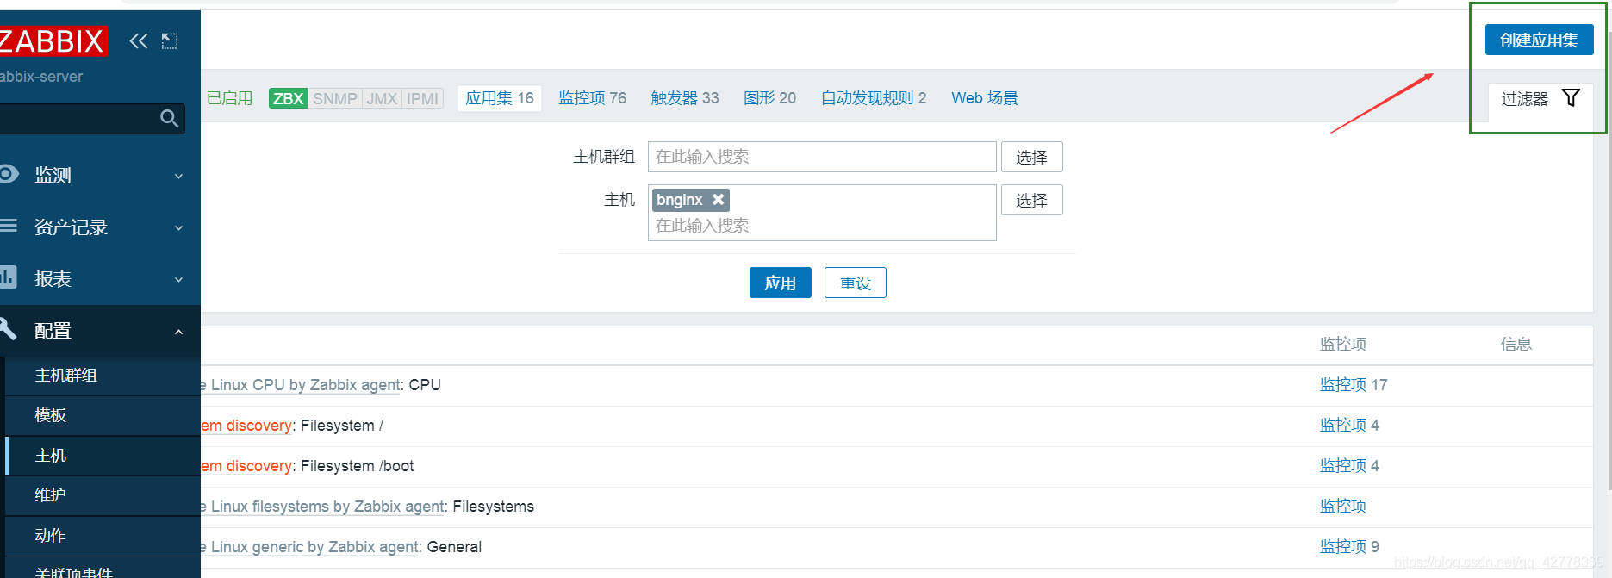Click the IPMI availability badge

(422, 98)
